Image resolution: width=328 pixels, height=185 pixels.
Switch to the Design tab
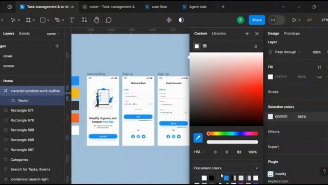click(273, 33)
